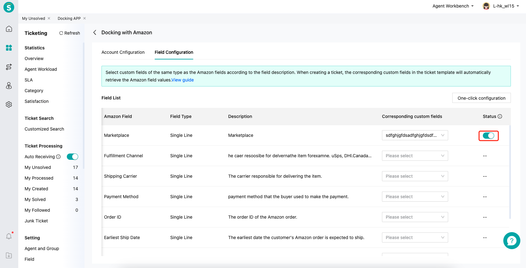Open Payment Method custom field dropdown
Viewport: 526px width, 268px height.
(x=415, y=197)
